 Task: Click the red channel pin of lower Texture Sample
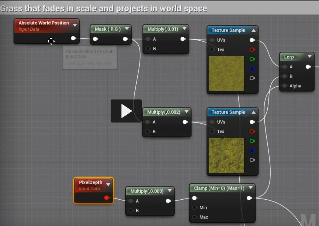click(x=252, y=131)
